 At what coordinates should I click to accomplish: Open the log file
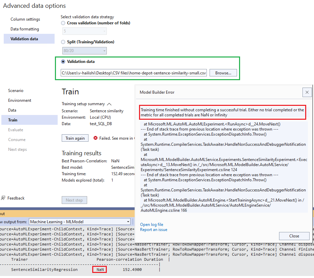152,224
